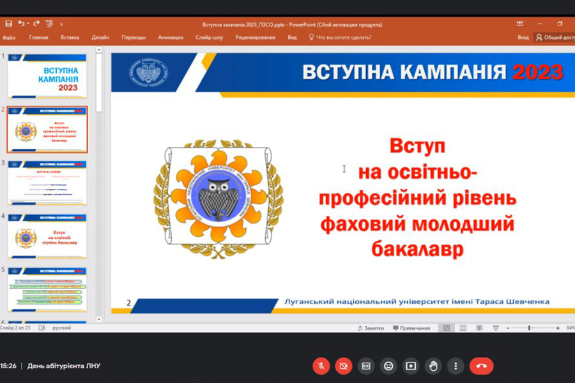Start slideshow from beginning icon
This screenshot has width=575, height=383.
pos(49,24)
